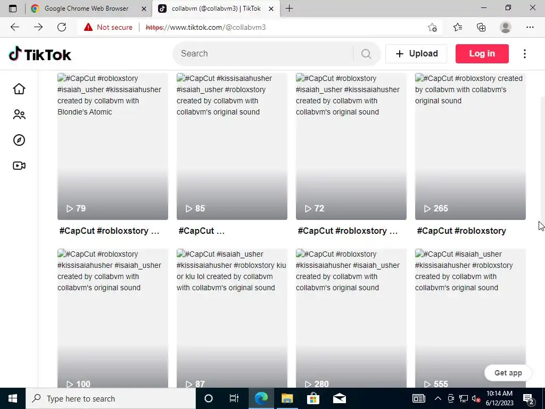Open video thumbnail with 72 views
545x409 pixels.
click(x=351, y=146)
